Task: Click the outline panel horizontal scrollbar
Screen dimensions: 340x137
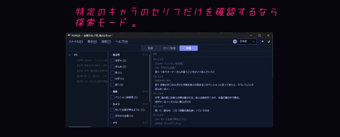Action: pyautogui.click(x=79, y=127)
